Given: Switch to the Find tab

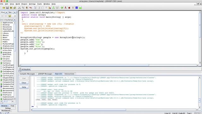Looking at the screenshot, I should (x=12, y=106).
